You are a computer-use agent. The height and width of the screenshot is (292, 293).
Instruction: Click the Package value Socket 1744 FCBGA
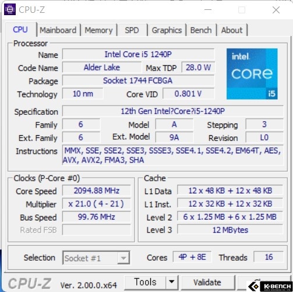[138, 80]
